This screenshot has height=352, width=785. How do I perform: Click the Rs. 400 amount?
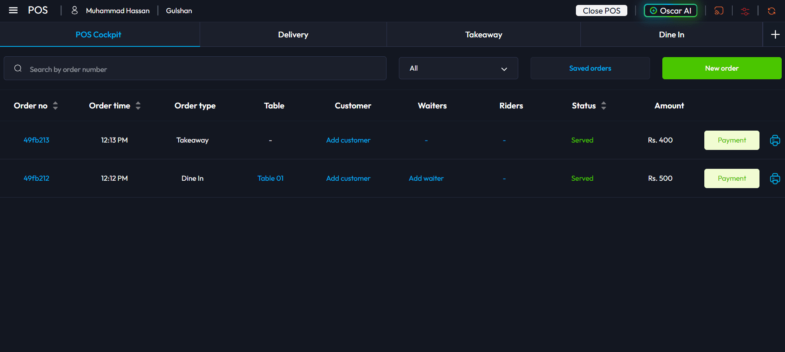660,140
